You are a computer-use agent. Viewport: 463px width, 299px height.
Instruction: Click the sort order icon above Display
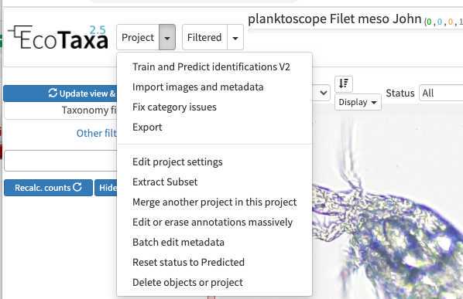344,83
